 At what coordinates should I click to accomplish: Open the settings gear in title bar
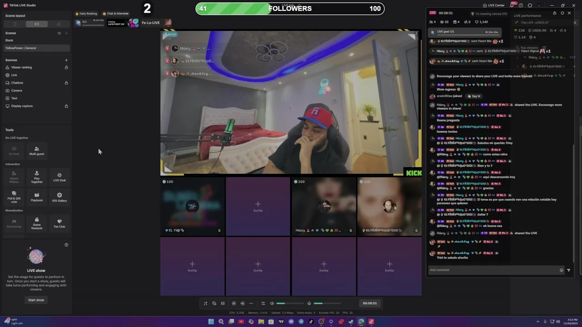(x=530, y=5)
